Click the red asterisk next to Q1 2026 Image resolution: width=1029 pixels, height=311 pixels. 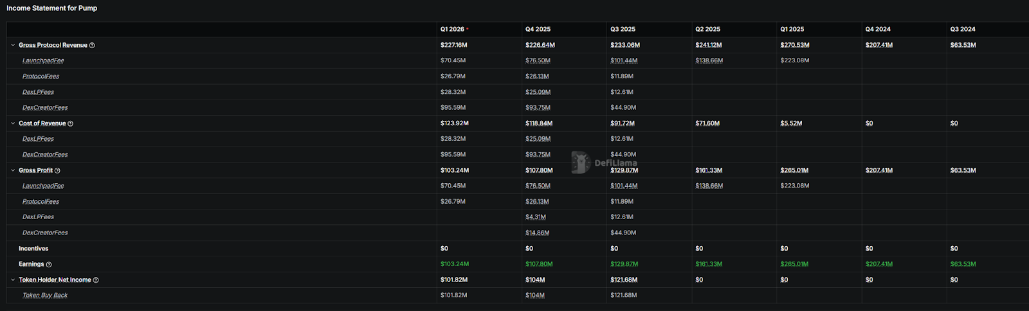click(x=468, y=29)
